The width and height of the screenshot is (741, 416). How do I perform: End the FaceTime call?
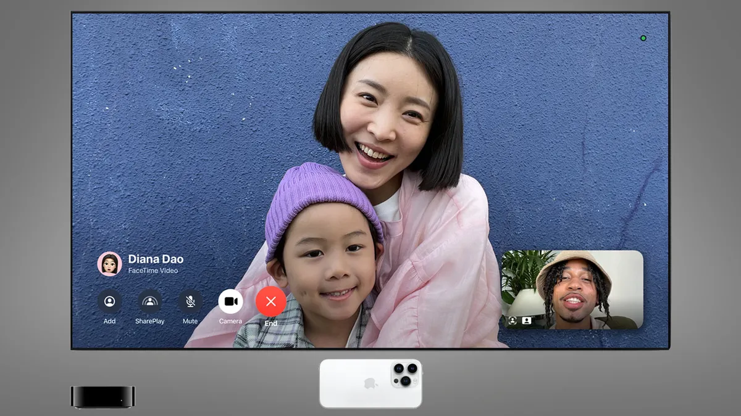tap(270, 301)
